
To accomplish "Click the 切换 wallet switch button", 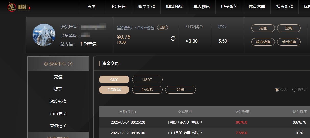I will tap(162, 27).
